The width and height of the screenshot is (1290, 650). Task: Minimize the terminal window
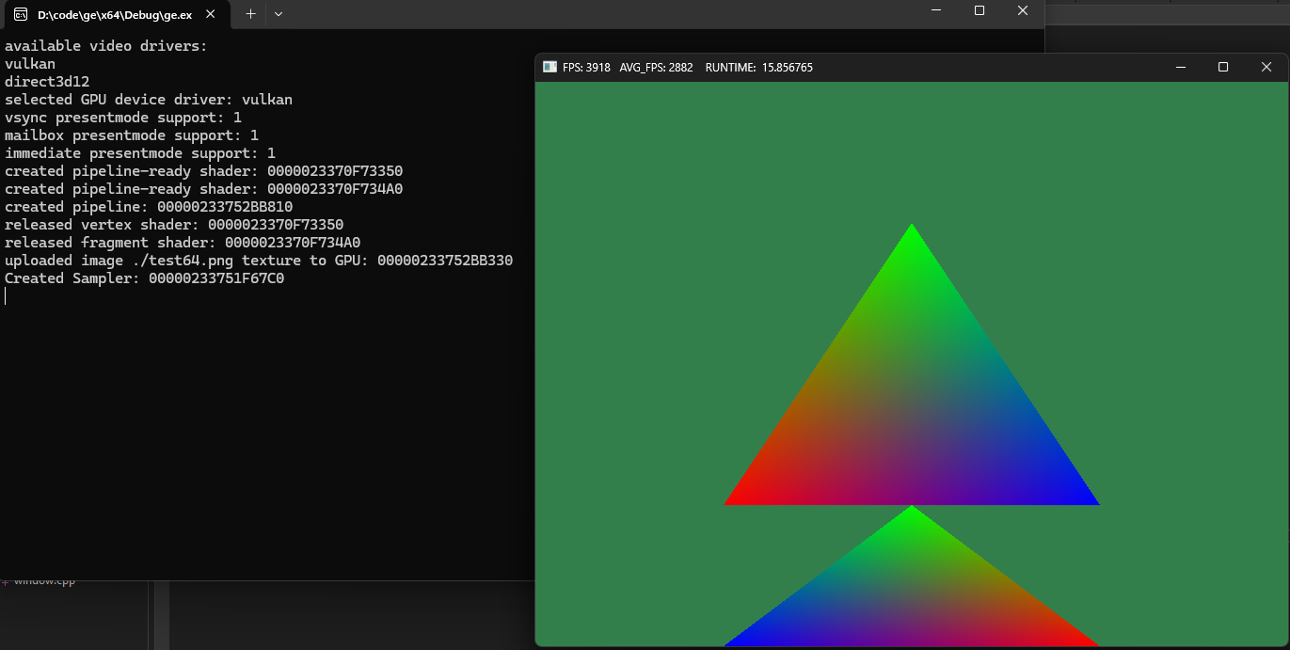tap(936, 10)
